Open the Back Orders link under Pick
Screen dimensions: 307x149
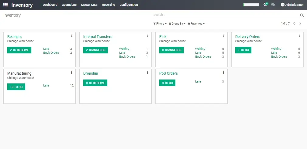(203, 57)
